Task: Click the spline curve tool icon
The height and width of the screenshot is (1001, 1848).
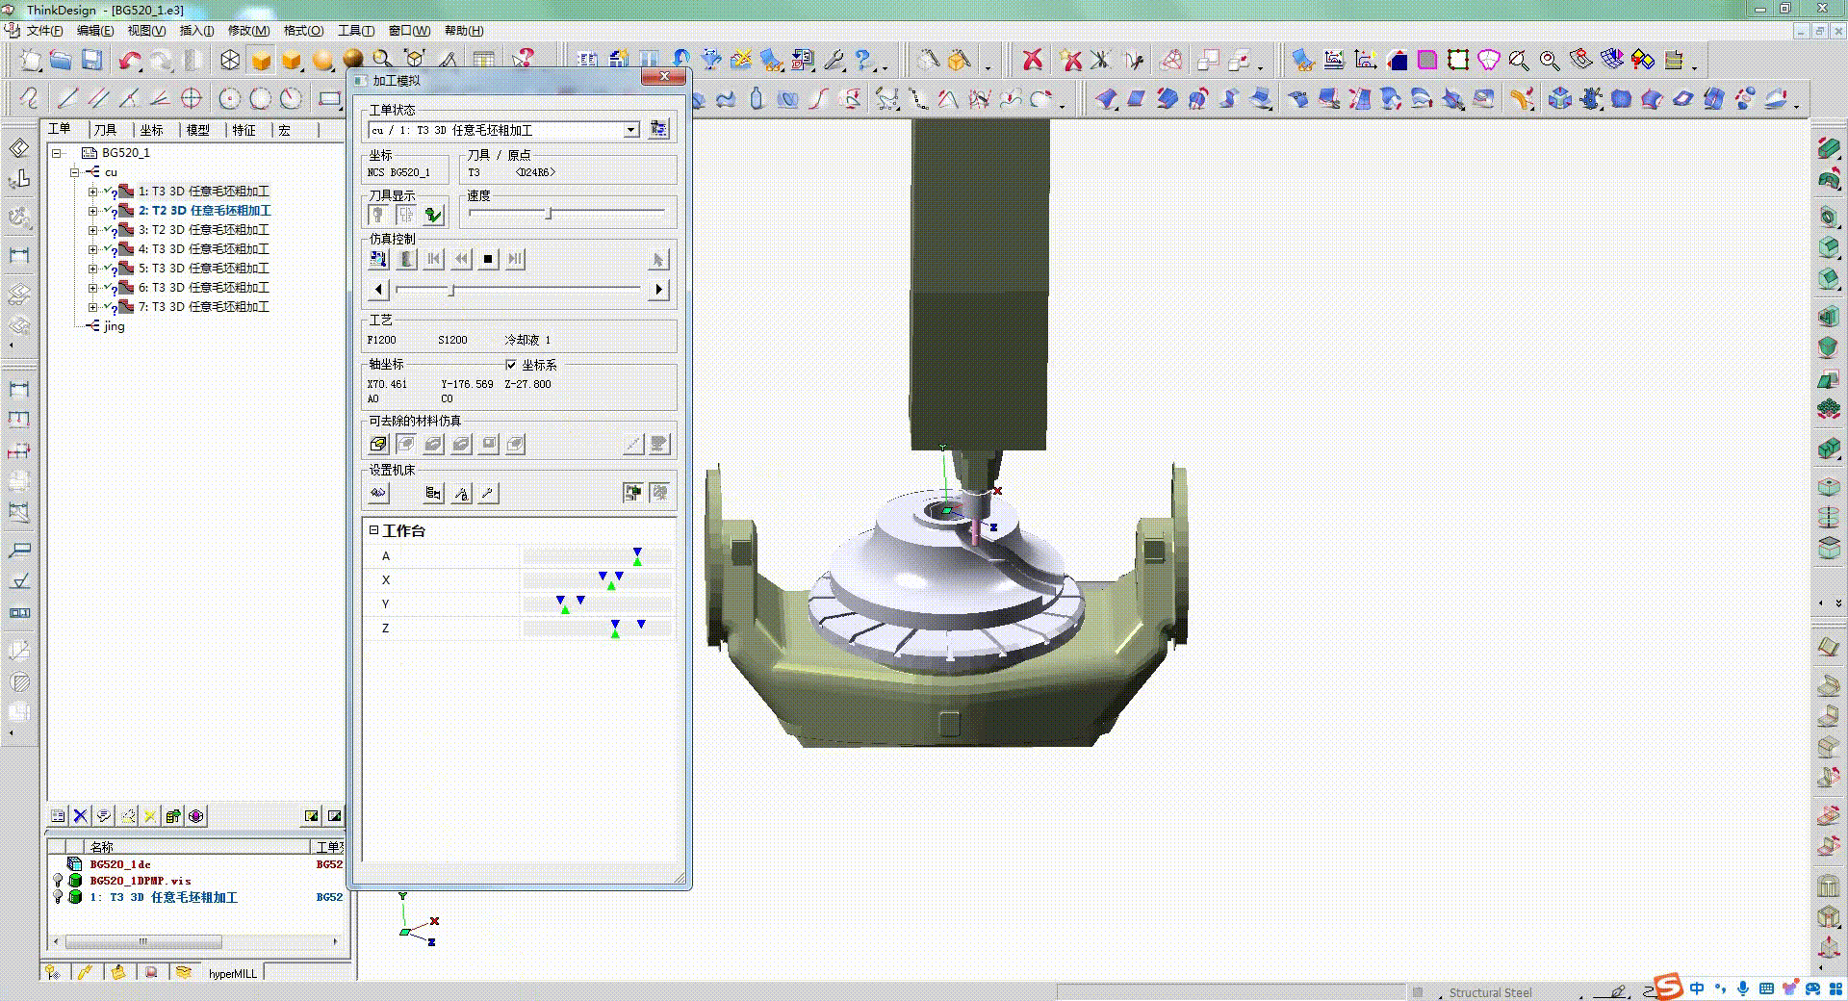Action: pyautogui.click(x=29, y=98)
